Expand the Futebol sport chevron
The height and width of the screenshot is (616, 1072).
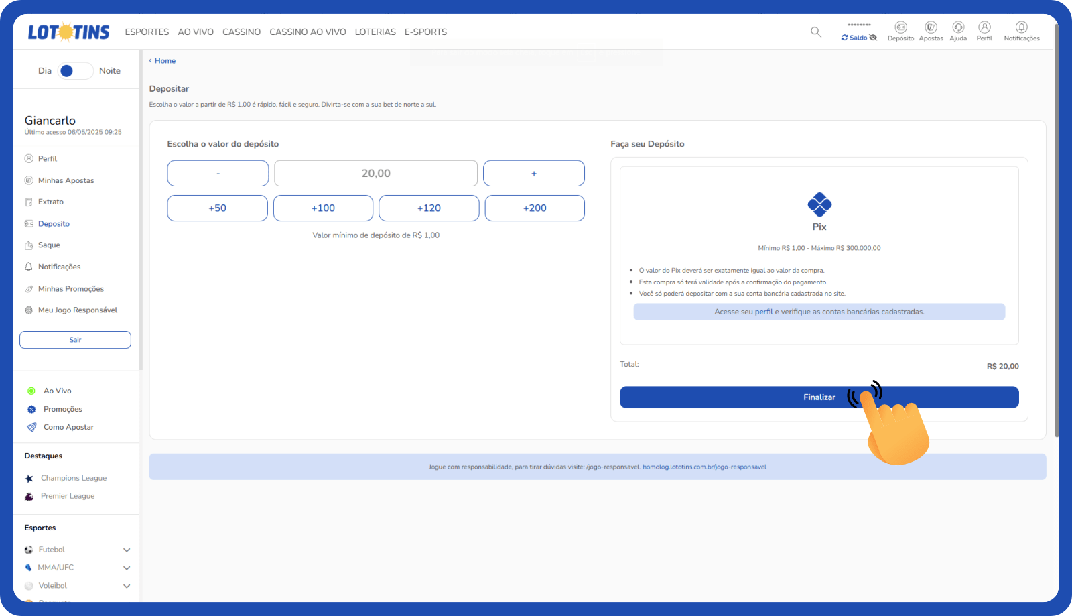[127, 550]
